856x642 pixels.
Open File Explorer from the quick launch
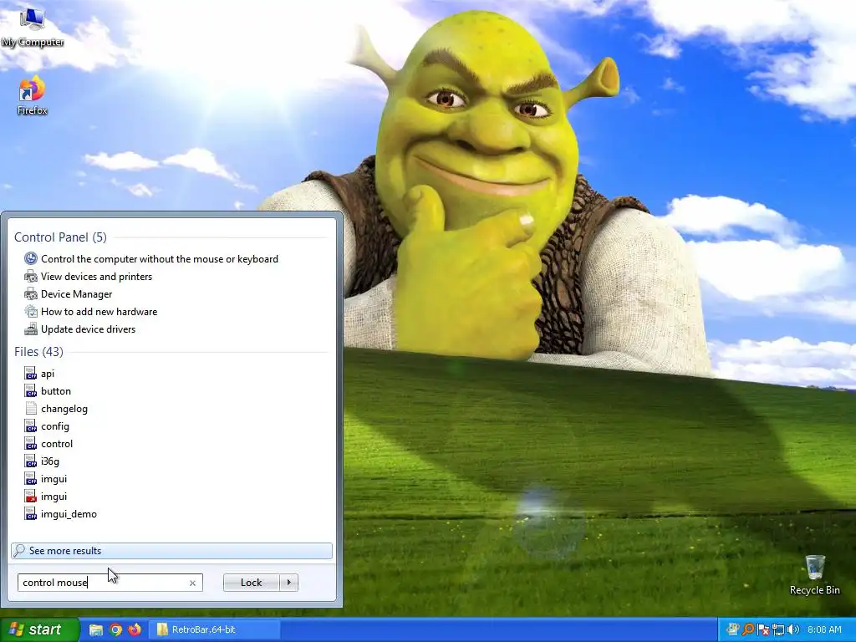click(x=96, y=630)
